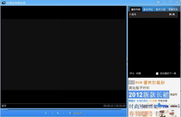181x117 pixels.
Task: Open the 影片介绍 tab
Action: (160, 9)
